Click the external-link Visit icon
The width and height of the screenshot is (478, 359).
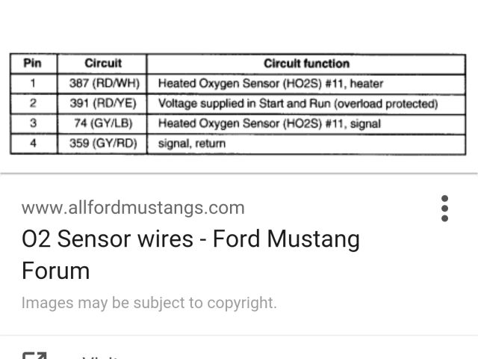(x=33, y=355)
